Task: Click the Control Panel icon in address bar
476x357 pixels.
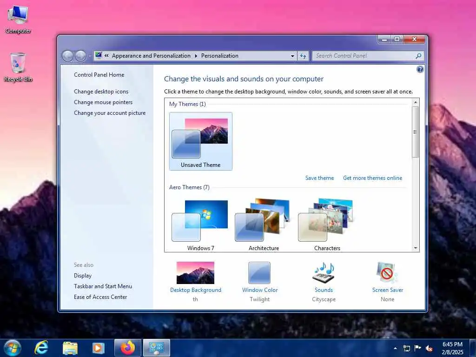Action: tap(99, 55)
